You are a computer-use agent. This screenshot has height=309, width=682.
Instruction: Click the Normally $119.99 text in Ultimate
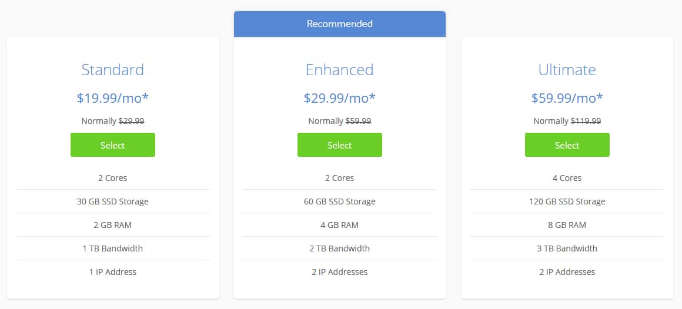point(567,121)
